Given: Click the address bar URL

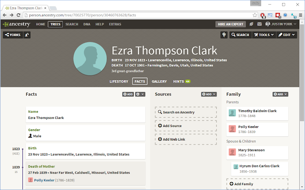Looking at the screenshot, I should tap(82, 15).
